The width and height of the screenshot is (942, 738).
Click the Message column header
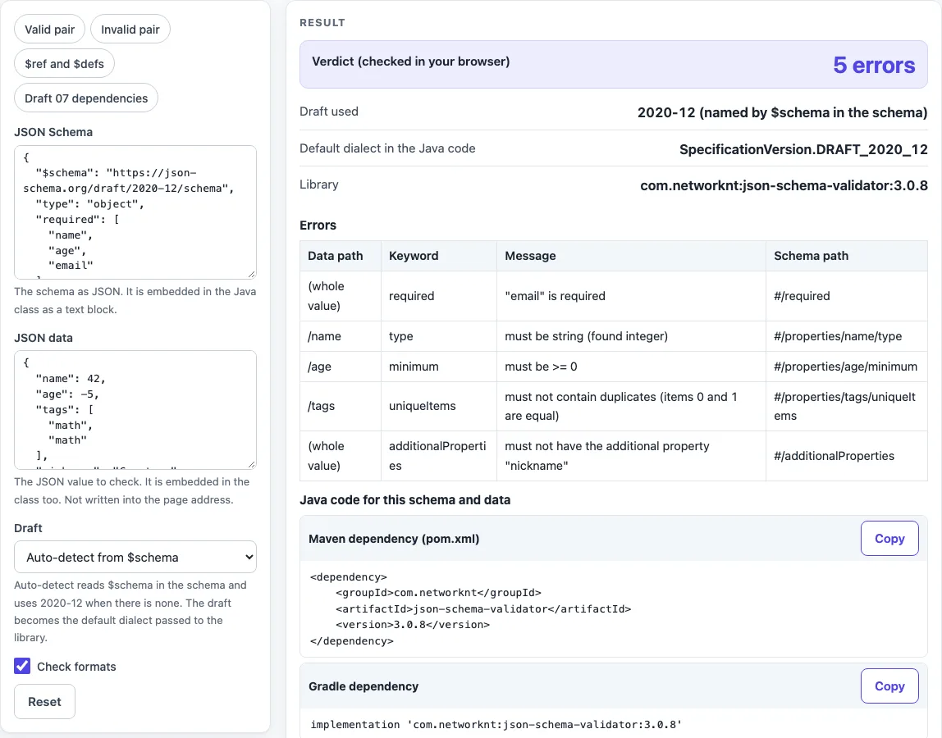[631, 256]
